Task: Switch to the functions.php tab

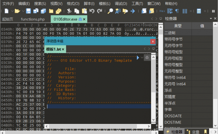Action: [x=33, y=19]
